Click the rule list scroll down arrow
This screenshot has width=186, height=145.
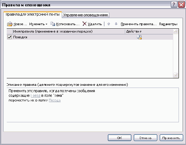click(x=176, y=75)
